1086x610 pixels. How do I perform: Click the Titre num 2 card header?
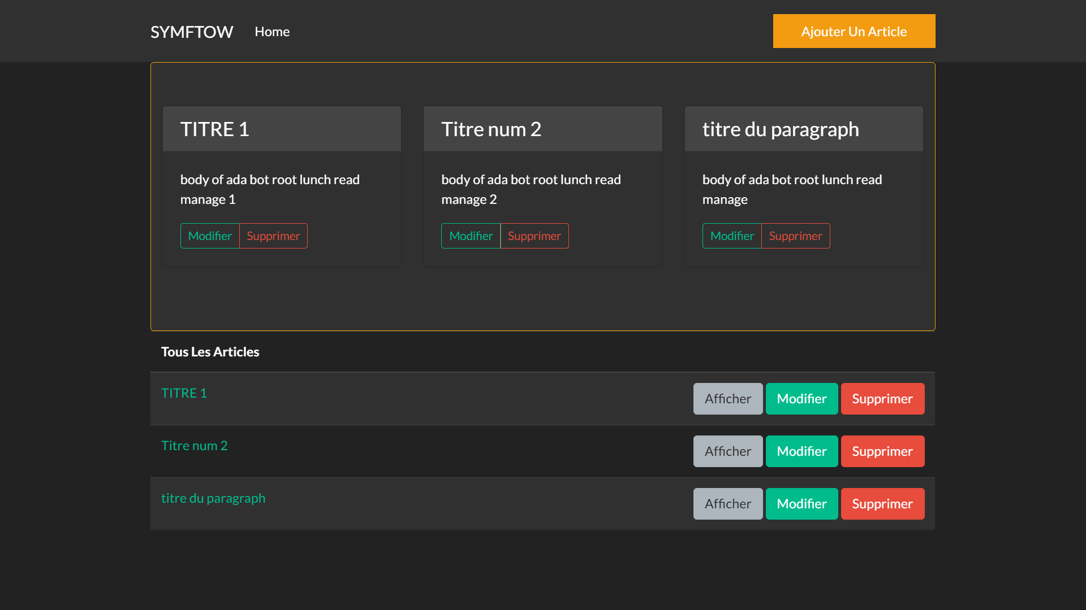coord(542,129)
